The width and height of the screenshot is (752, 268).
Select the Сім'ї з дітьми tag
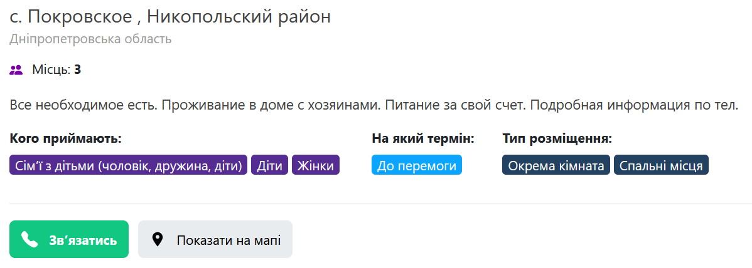[x=129, y=165]
